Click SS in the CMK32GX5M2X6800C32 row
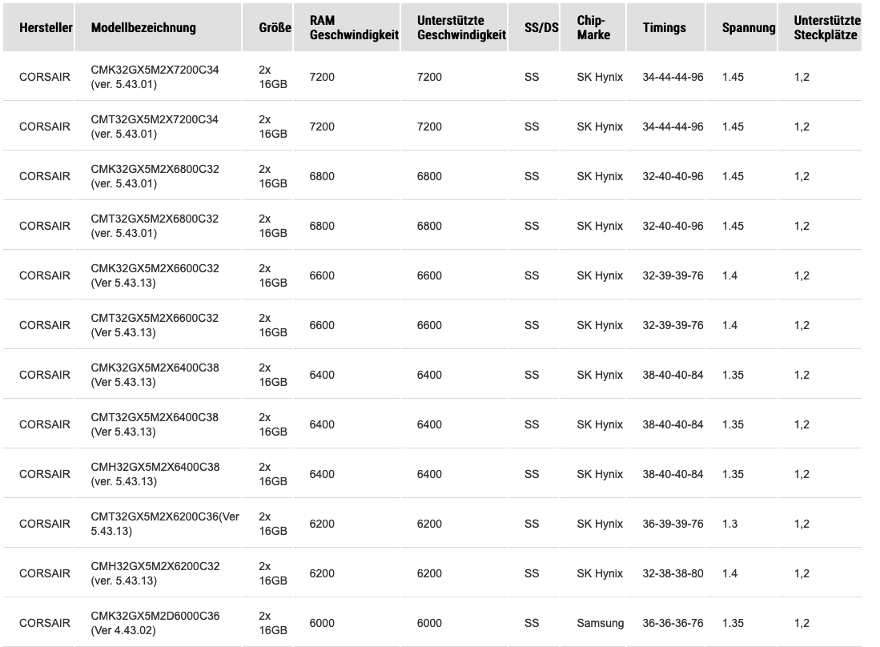Viewport: 880px width, 647px height. click(532, 176)
